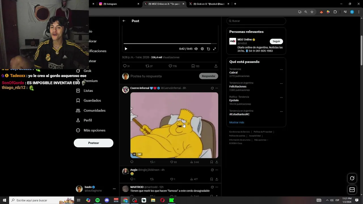Open Grok icon on Angie's reply
Image resolution: width=363 pixels, height=204 pixels.
pyautogui.click(x=212, y=170)
